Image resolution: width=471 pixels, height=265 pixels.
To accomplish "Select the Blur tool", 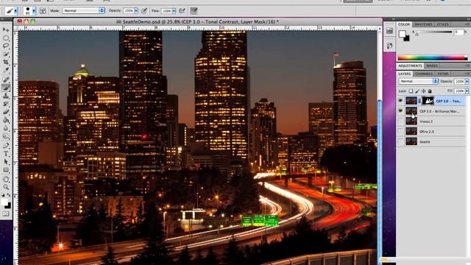I will tap(6, 128).
